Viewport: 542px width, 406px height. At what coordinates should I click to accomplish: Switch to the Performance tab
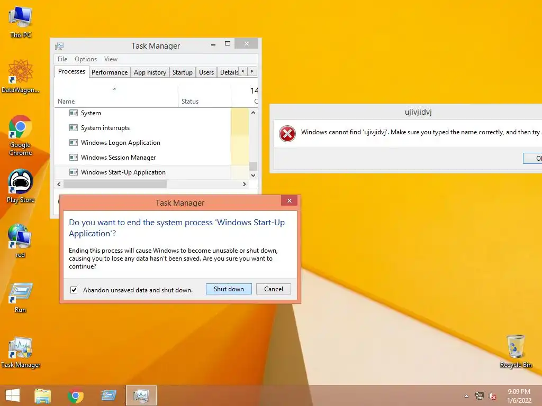pos(110,72)
